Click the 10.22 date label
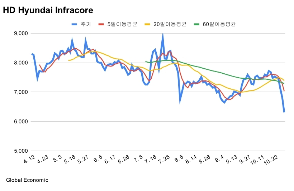This screenshot has width=294, height=191. 271,160
